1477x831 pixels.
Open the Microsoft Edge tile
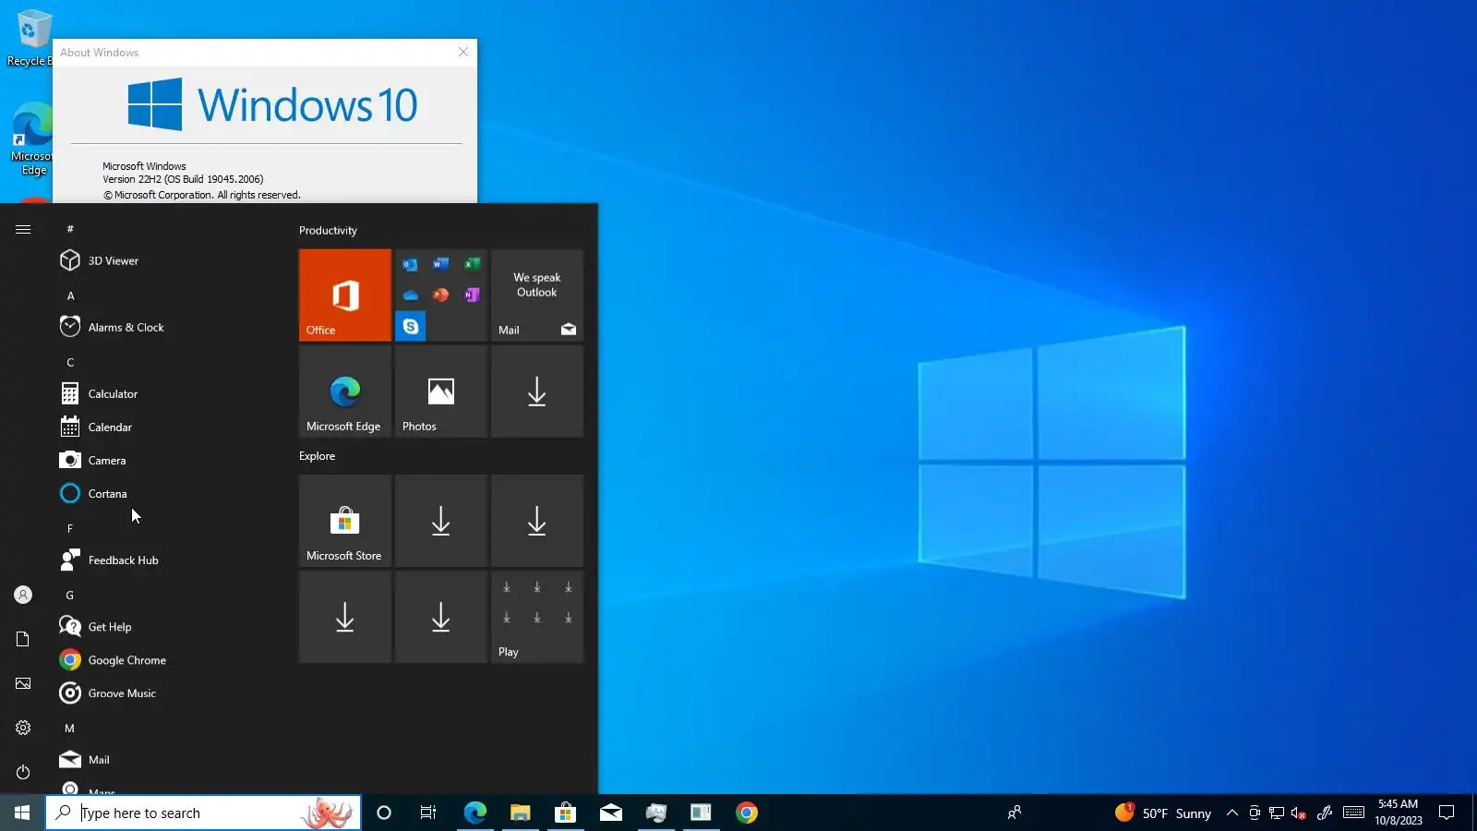345,391
